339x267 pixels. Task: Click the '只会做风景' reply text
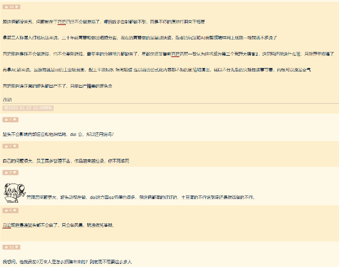[59, 225]
